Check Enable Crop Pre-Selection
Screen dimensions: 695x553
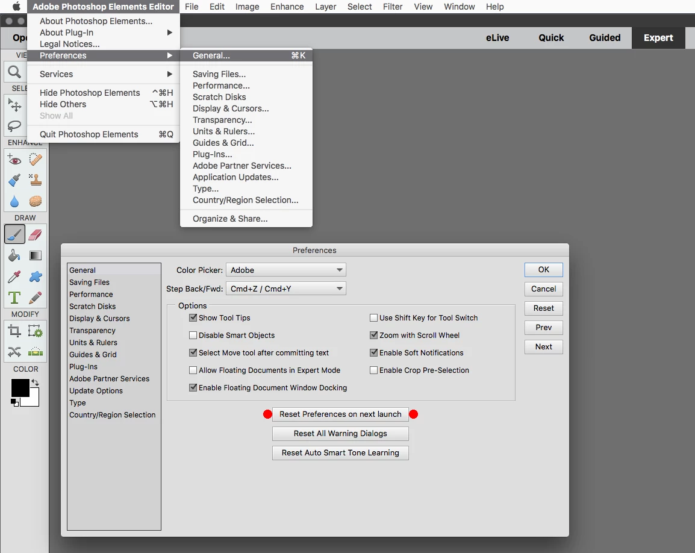pyautogui.click(x=373, y=370)
